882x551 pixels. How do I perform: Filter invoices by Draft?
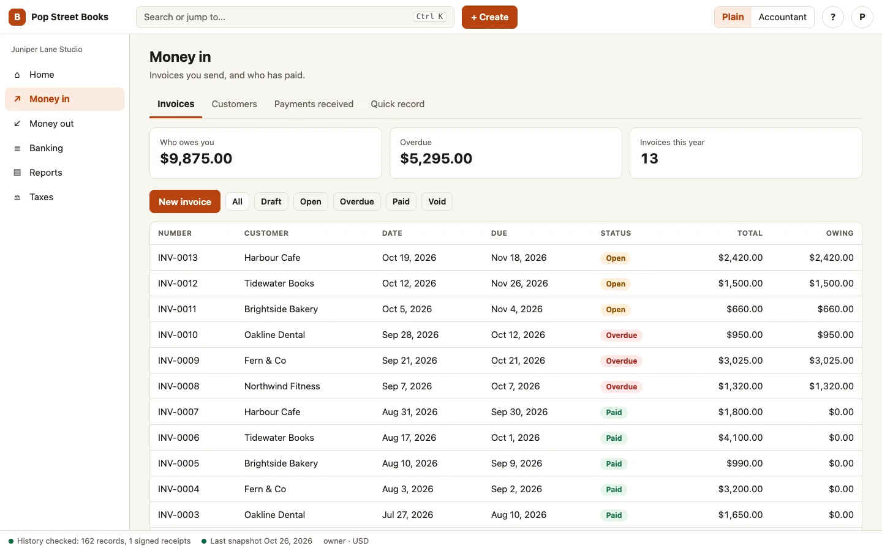tap(271, 201)
